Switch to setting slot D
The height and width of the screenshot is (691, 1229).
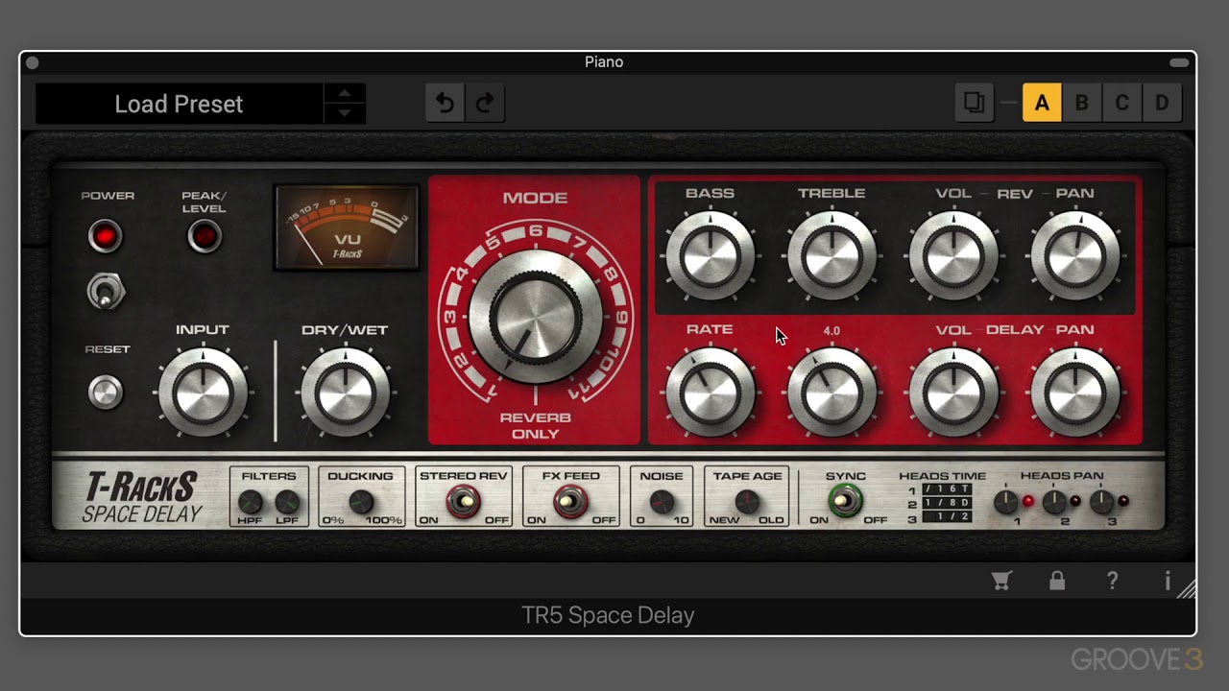[x=1162, y=103]
